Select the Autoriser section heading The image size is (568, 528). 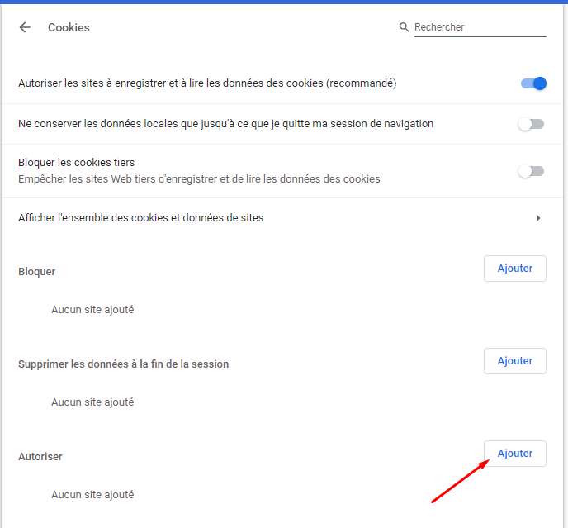(x=40, y=457)
